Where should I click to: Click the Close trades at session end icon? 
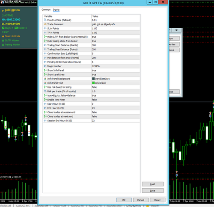pyautogui.click(x=45, y=112)
